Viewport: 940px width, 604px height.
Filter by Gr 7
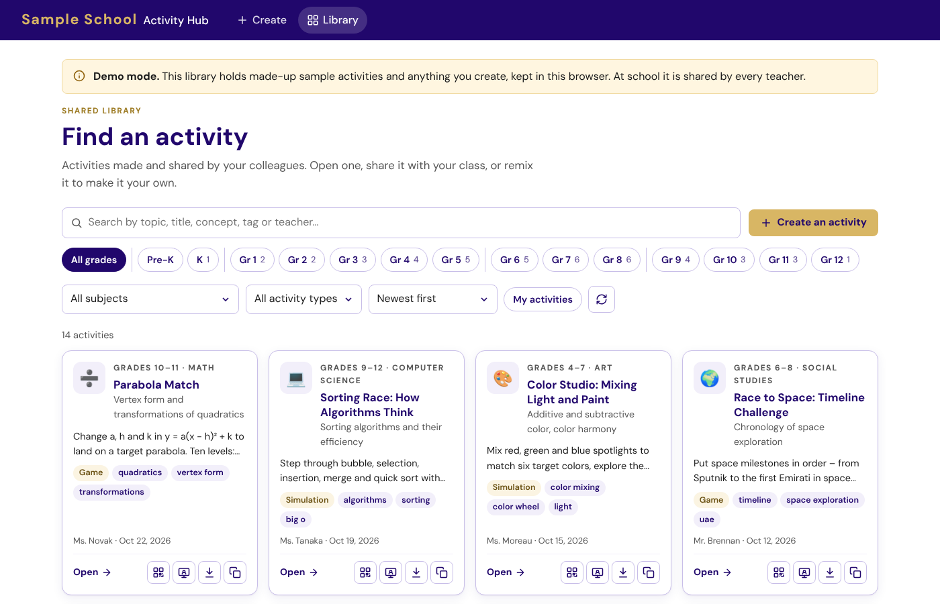[x=565, y=260]
